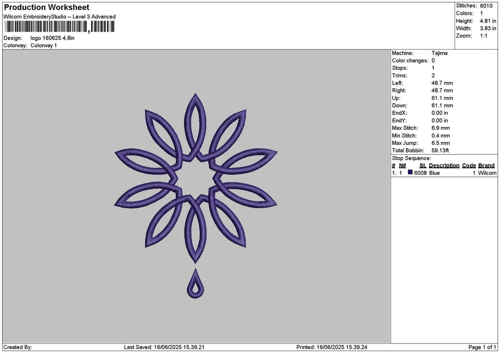Click the 'N#' column header
The image size is (500, 353).
[402, 166]
